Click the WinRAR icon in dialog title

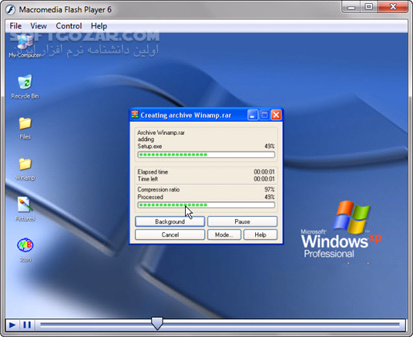tap(135, 115)
